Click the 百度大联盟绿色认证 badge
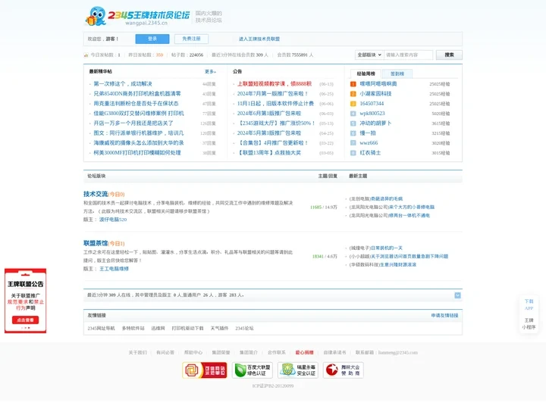The height and width of the screenshot is (409, 546). [253, 370]
